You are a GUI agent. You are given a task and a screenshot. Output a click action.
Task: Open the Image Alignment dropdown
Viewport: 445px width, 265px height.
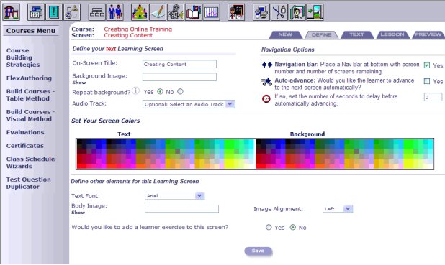(x=338, y=209)
